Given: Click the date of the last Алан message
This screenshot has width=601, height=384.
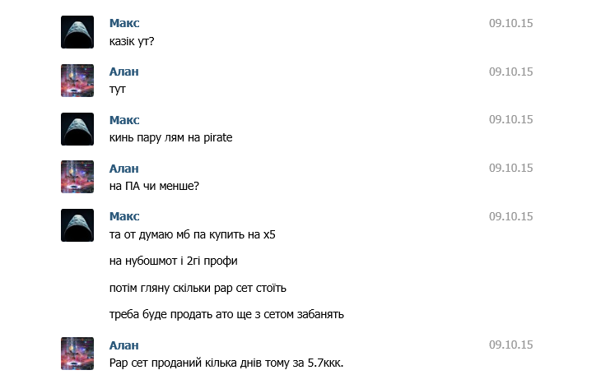Looking at the screenshot, I should pos(510,345).
